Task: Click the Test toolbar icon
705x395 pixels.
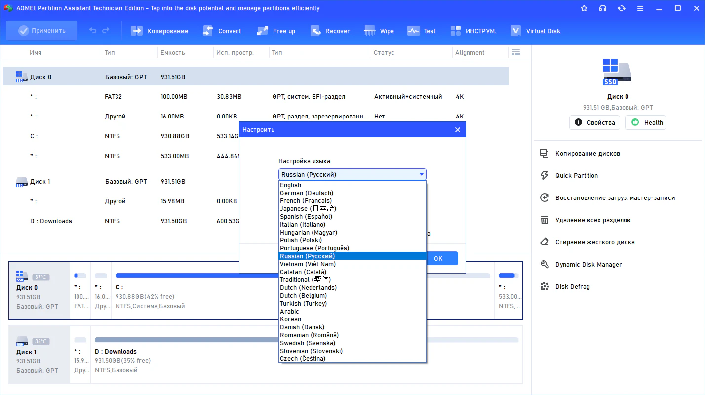Action: click(x=413, y=31)
